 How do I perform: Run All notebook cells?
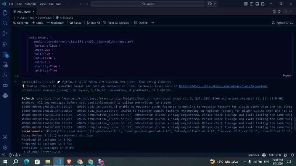93,23
